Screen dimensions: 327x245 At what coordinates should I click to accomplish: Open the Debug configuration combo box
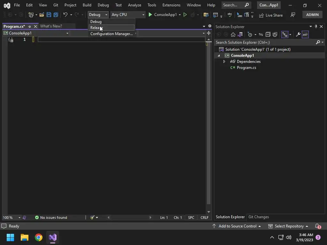(x=98, y=15)
